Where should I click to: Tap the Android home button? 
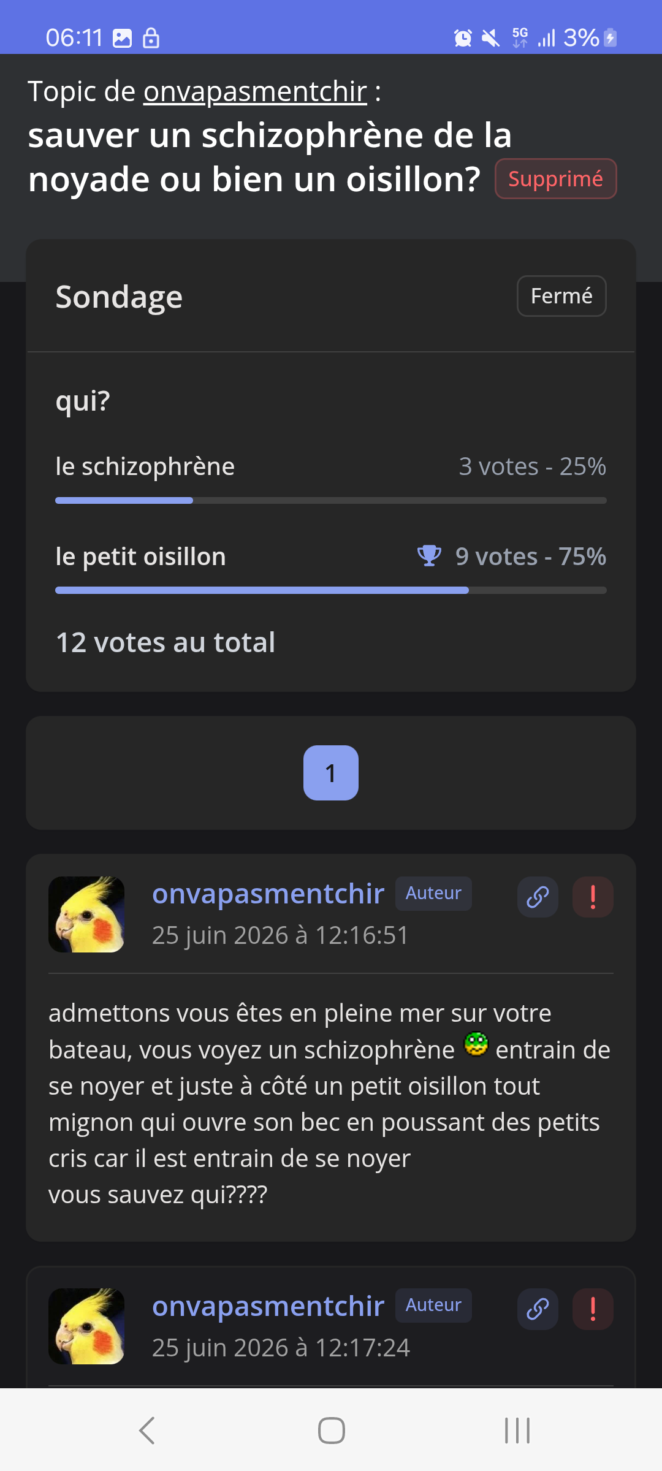[x=331, y=1431]
